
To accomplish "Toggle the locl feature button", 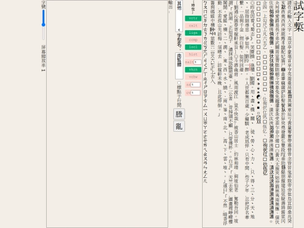I will coord(193,47).
